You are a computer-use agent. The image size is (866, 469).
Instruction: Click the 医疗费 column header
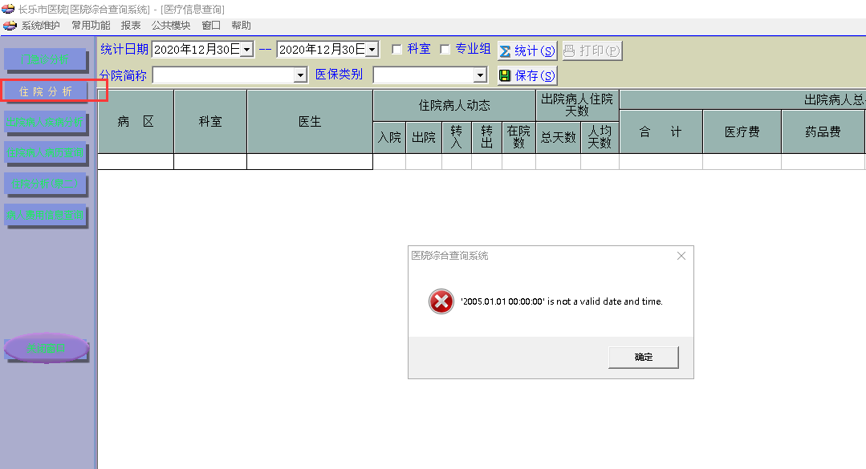742,131
